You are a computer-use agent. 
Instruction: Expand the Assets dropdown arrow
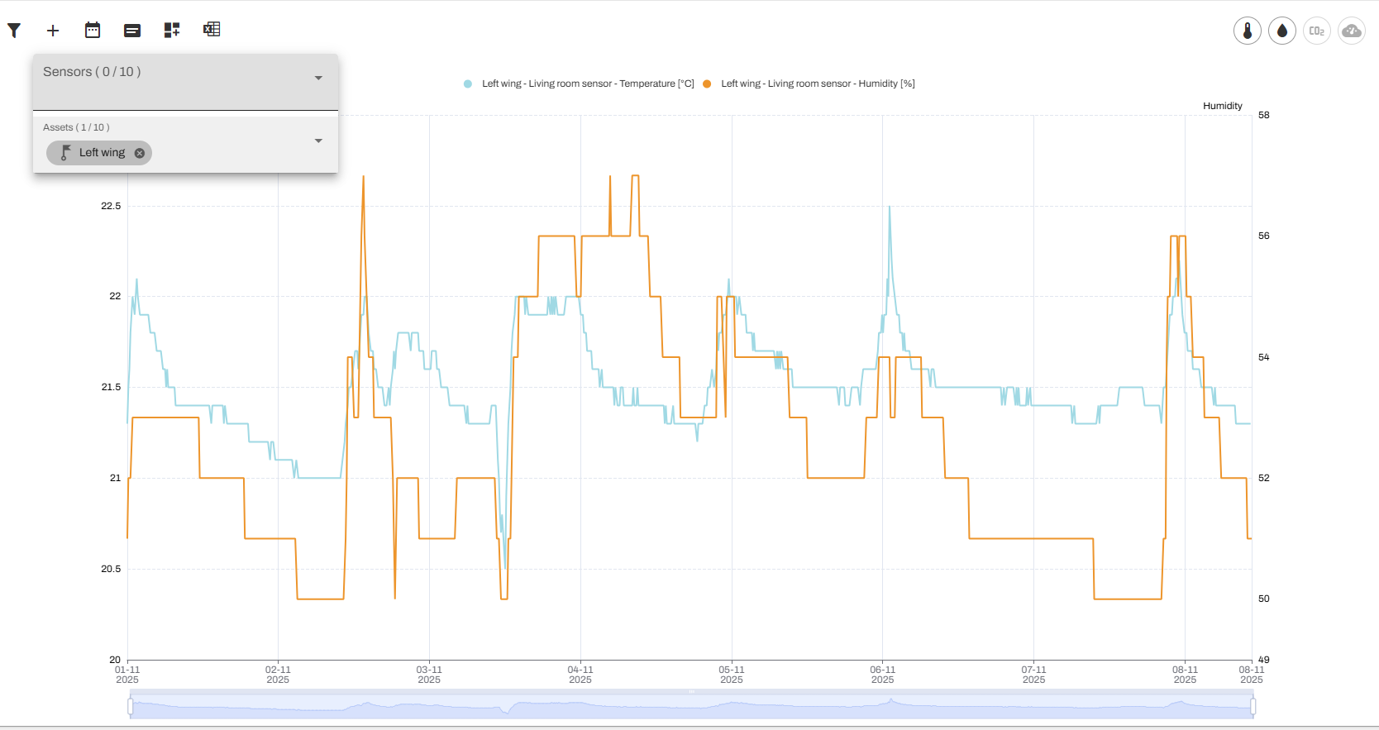[318, 141]
